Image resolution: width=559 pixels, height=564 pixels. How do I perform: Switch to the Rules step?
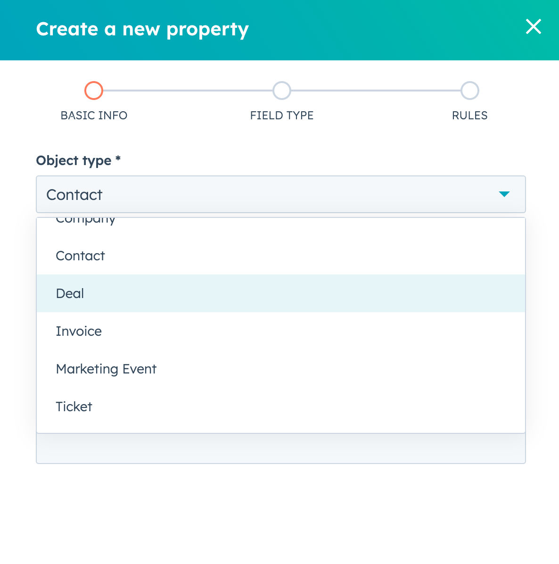pyautogui.click(x=469, y=115)
